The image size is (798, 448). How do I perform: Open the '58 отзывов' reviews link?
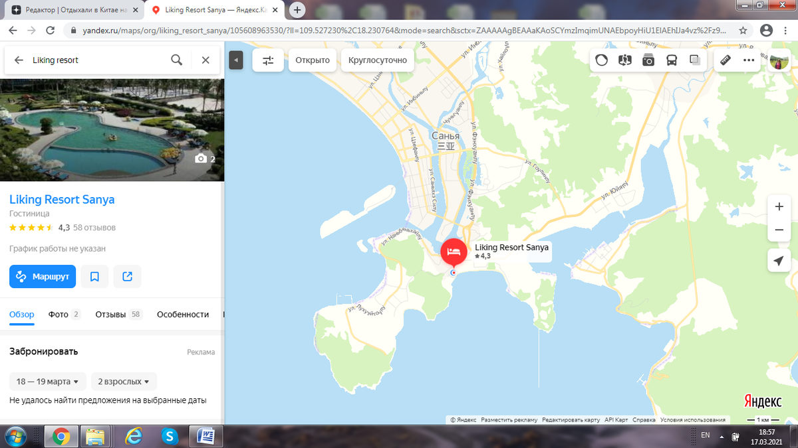(x=94, y=227)
